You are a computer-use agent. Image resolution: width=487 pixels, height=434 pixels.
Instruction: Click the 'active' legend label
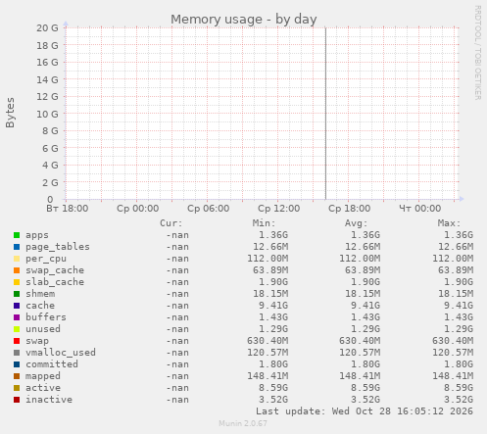click(x=43, y=388)
